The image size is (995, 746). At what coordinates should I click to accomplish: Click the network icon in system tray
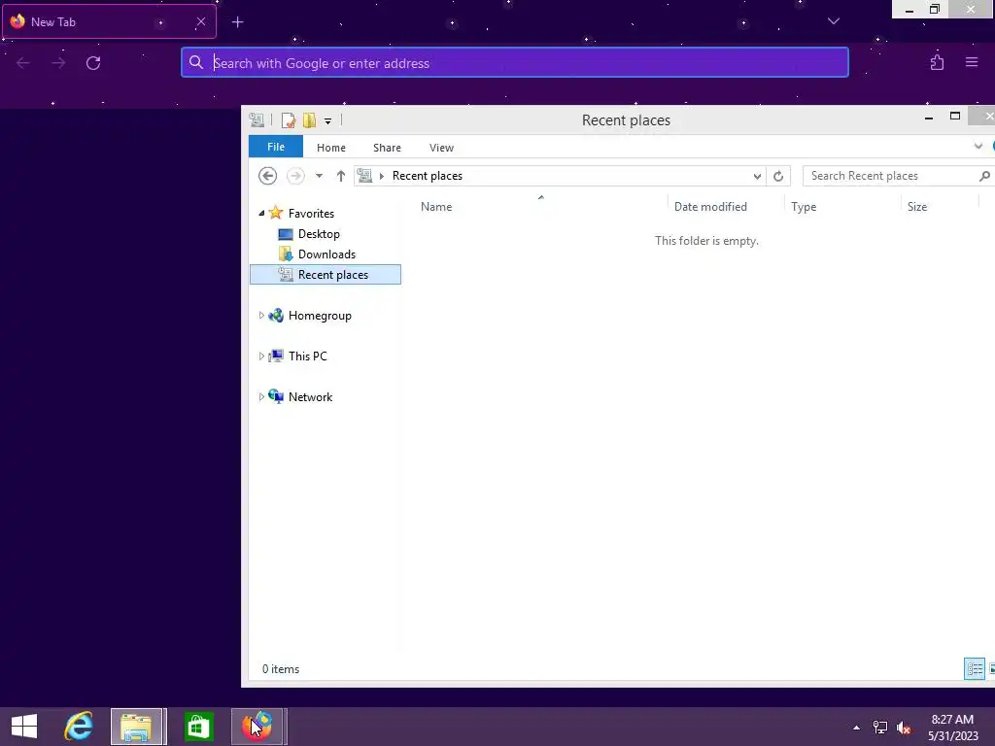[879, 728]
